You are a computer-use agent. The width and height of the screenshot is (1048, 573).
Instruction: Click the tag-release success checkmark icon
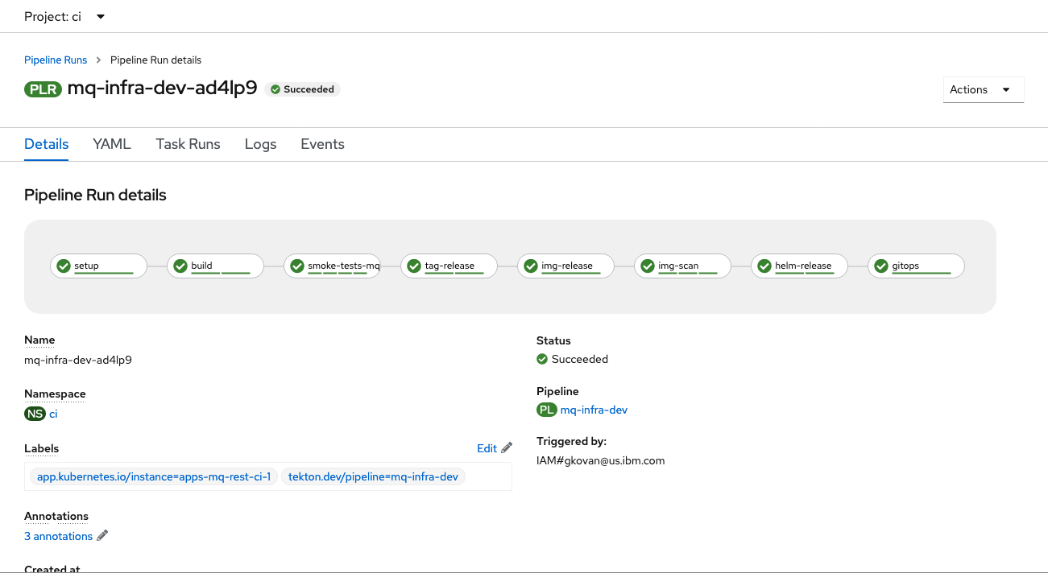click(x=414, y=266)
